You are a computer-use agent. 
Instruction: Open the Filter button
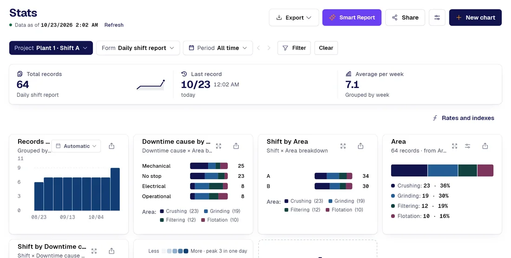coord(294,48)
